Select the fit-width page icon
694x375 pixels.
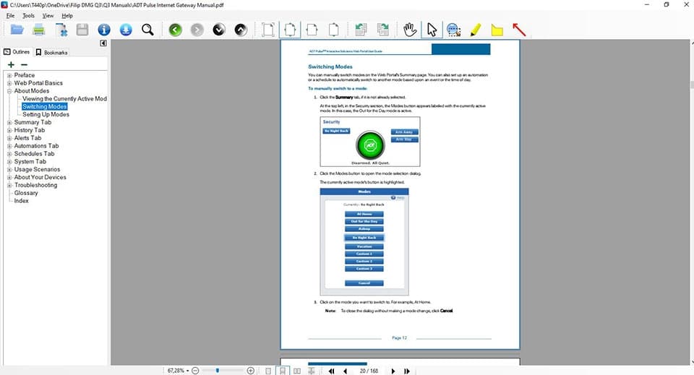[312, 30]
